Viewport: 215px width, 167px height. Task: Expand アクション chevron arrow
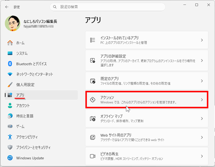click(202, 100)
